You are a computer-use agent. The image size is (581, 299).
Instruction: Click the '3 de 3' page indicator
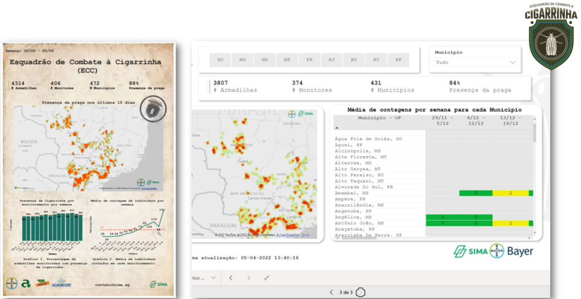pos(346,292)
